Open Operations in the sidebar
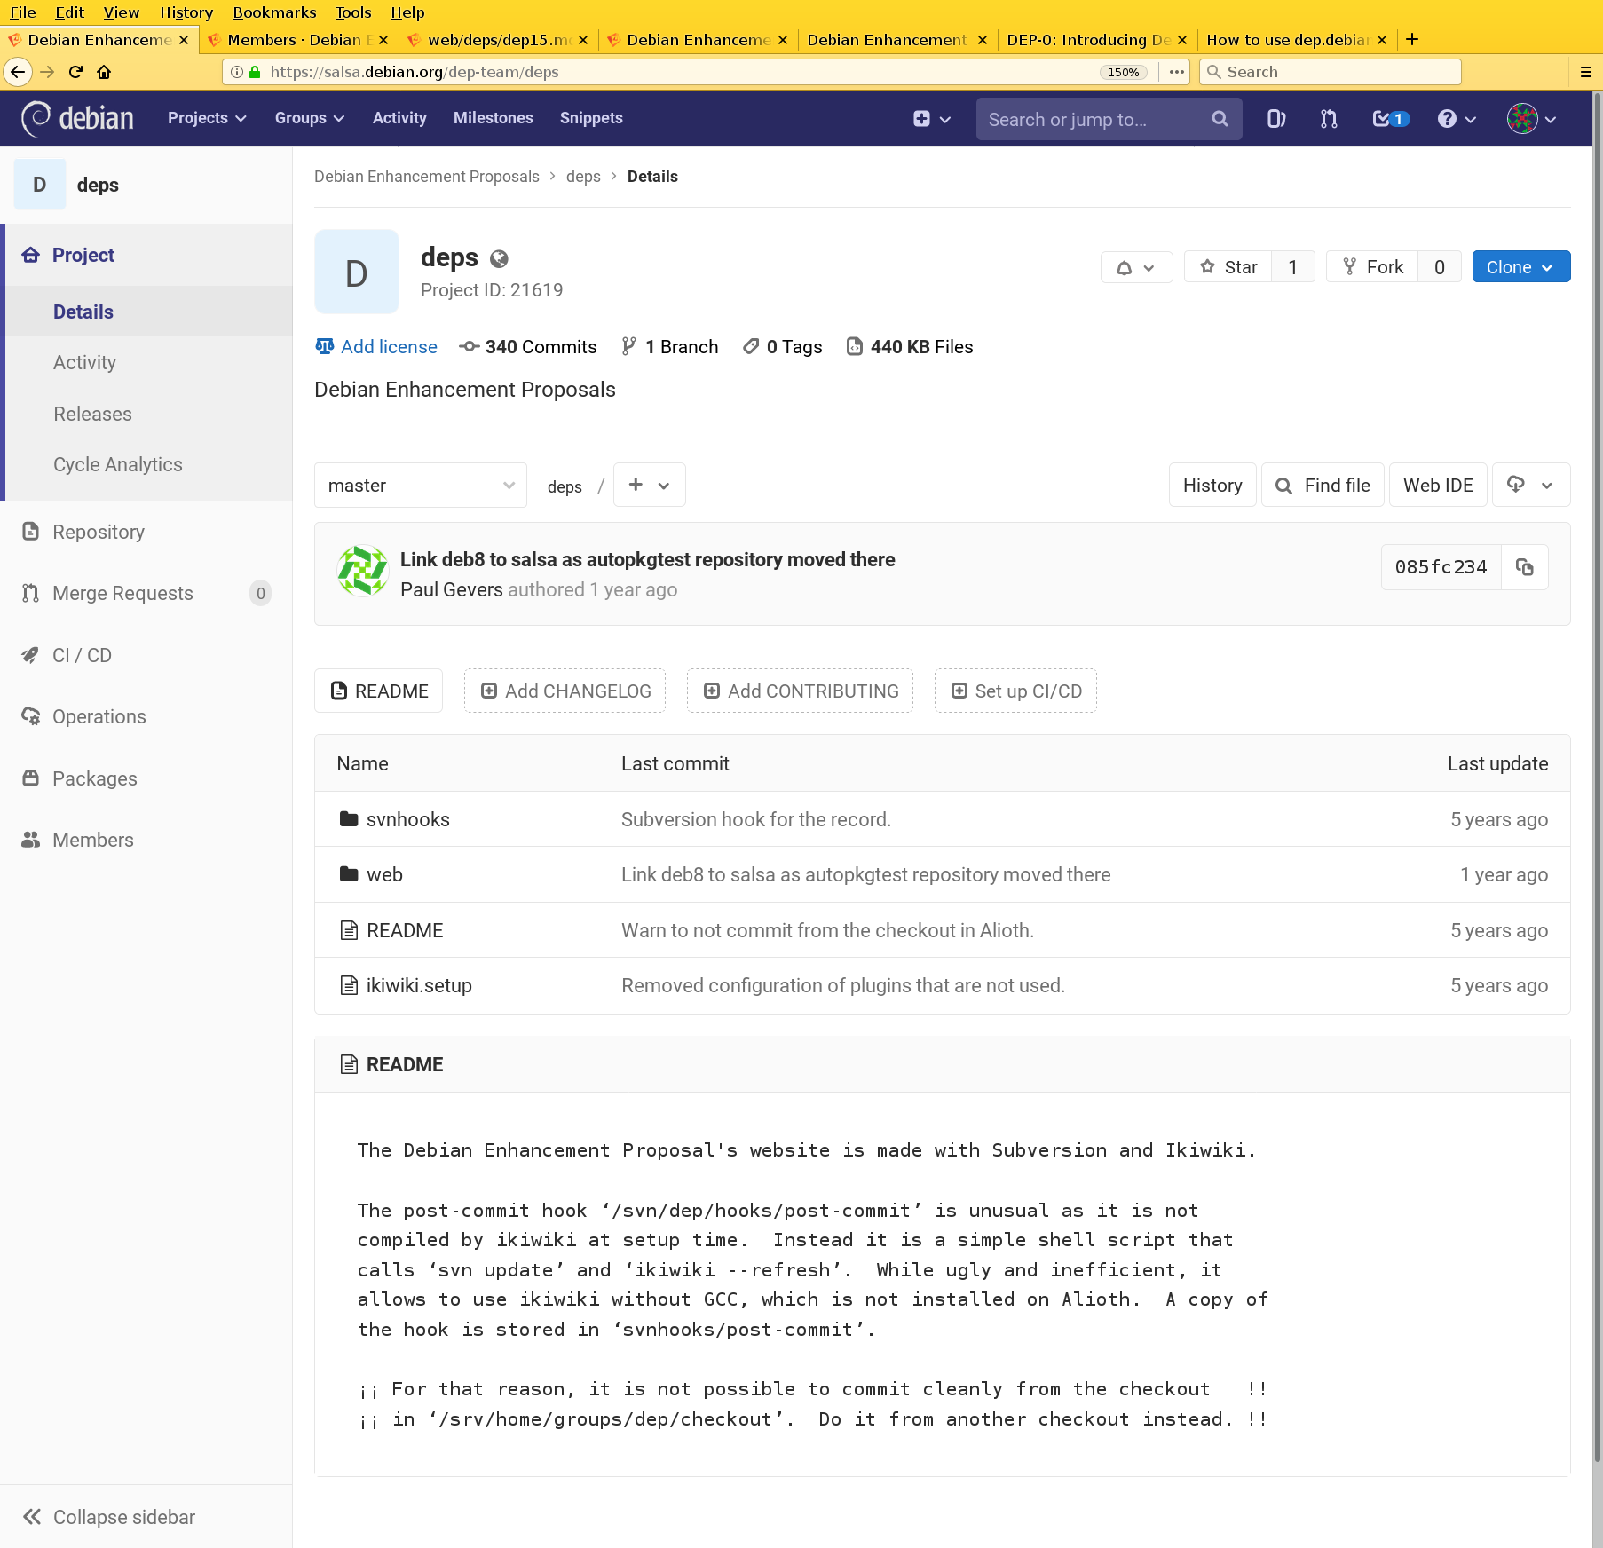The image size is (1603, 1548). [x=99, y=716]
